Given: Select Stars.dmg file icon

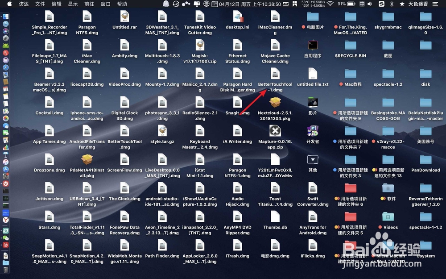Looking at the screenshot, I should [x=49, y=217].
